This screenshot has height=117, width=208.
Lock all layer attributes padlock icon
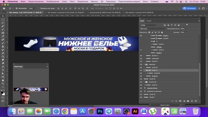click(162, 32)
